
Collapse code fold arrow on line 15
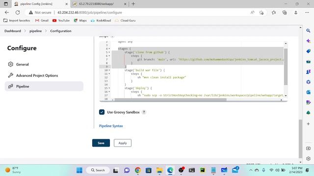pos(109,88)
